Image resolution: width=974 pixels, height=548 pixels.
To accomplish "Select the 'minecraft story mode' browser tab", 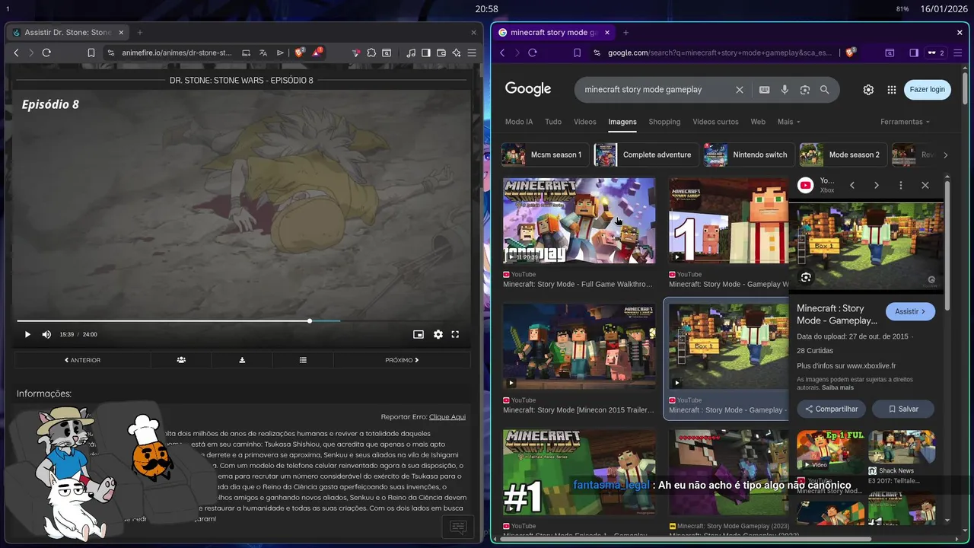I will tap(554, 33).
